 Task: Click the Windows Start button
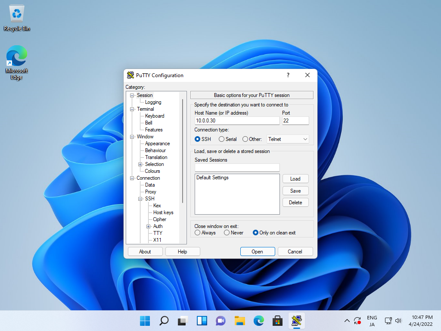click(x=145, y=321)
